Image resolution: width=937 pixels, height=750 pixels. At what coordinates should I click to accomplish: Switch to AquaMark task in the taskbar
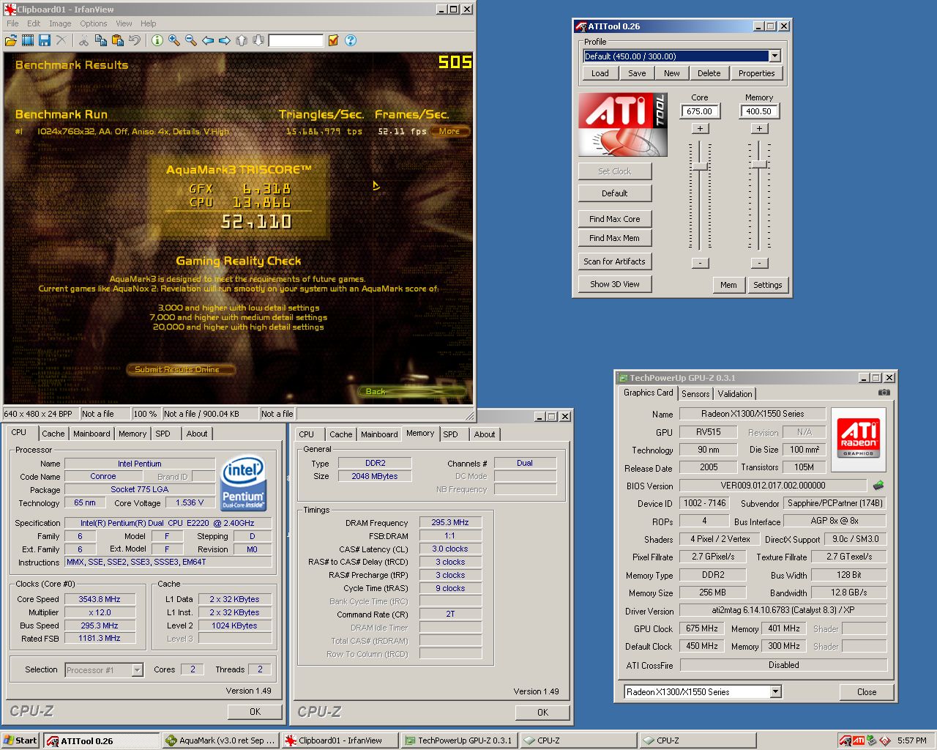[x=220, y=740]
